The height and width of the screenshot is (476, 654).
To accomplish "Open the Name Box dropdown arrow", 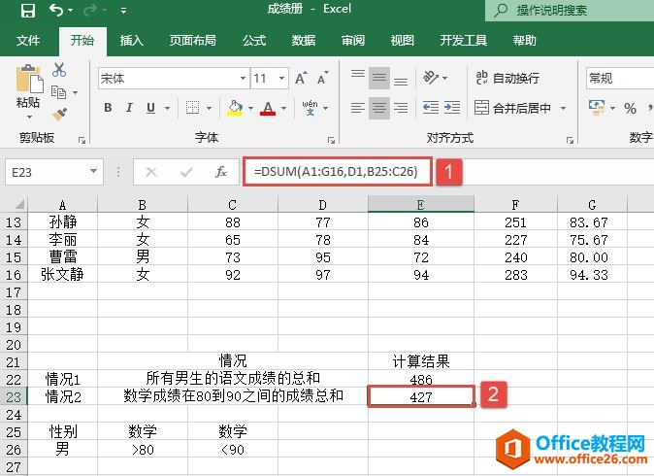I will [x=93, y=171].
